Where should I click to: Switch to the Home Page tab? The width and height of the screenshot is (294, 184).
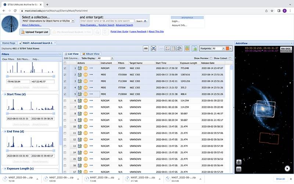coord(8,43)
